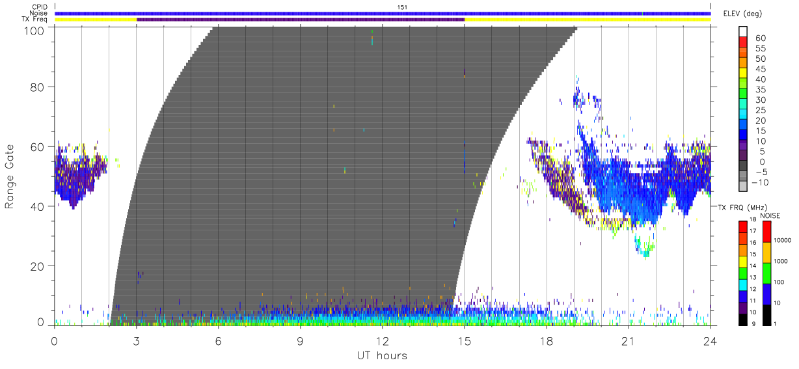Click '60' on the Range Gate axis
799x369 pixels.
click(38, 146)
